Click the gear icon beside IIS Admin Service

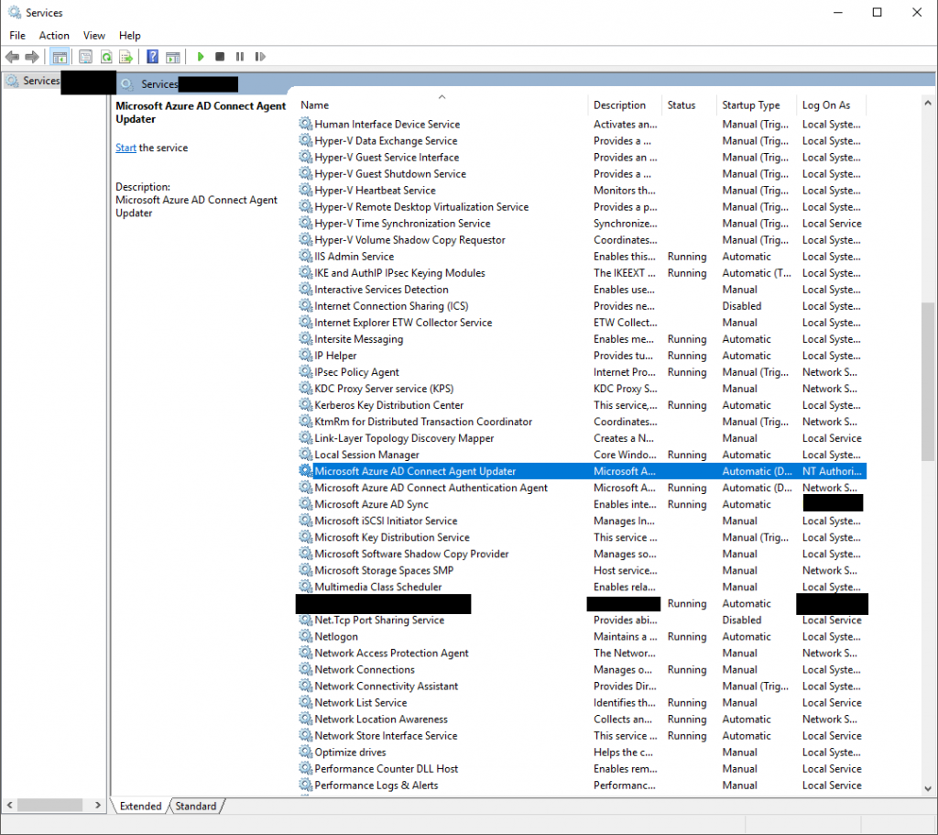306,257
